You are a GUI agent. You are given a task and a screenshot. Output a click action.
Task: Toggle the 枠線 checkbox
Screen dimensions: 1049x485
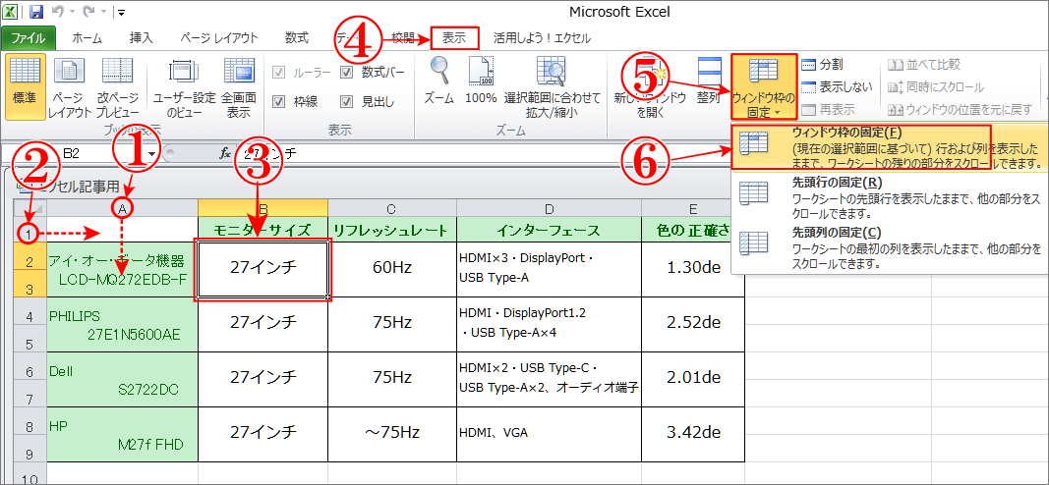point(279,101)
